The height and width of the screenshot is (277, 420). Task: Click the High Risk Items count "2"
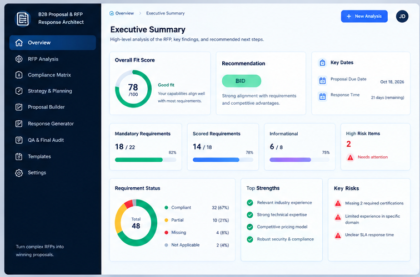tap(348, 144)
